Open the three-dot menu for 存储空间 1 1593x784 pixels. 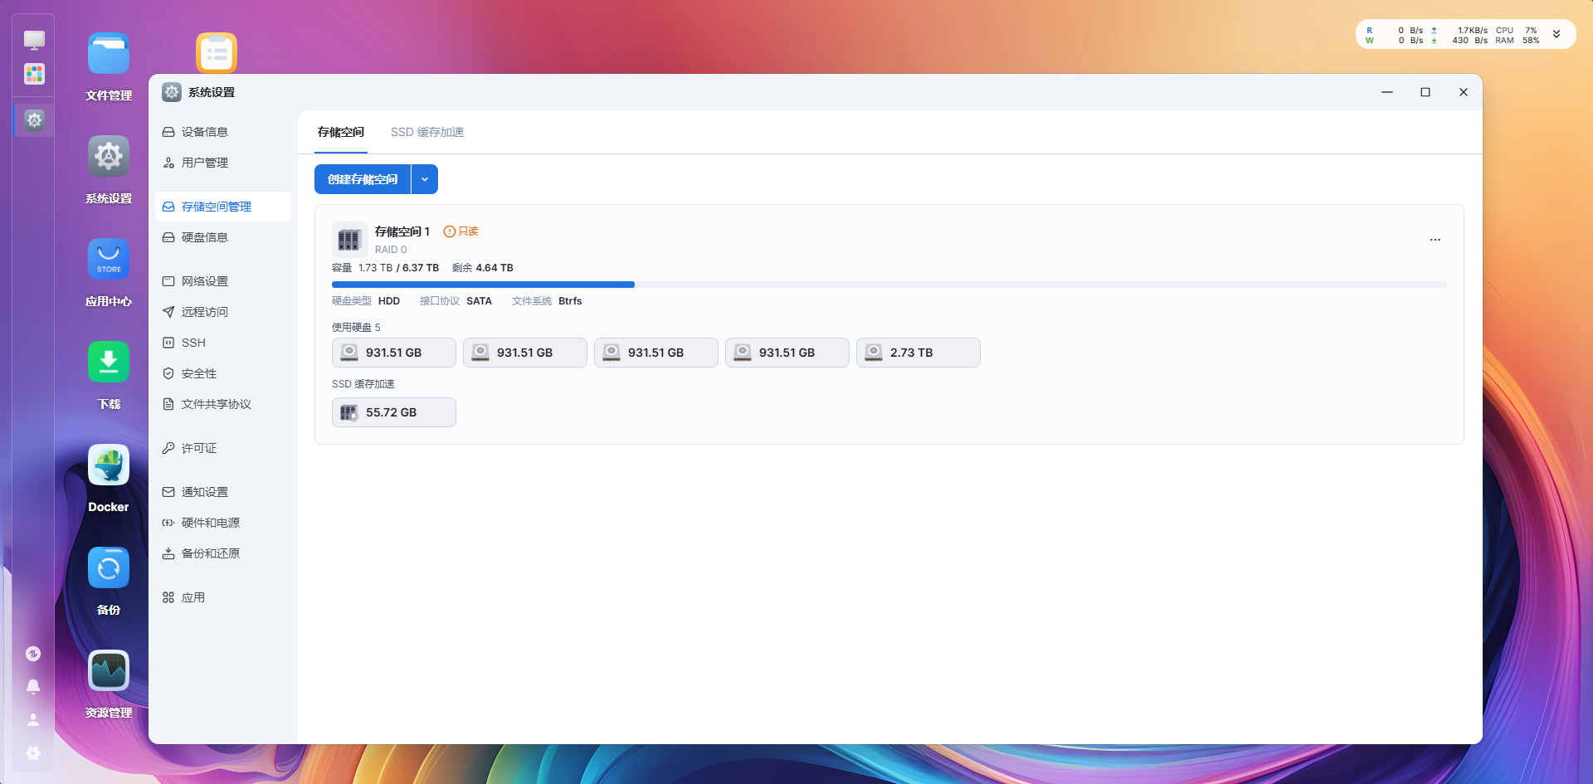click(1435, 240)
